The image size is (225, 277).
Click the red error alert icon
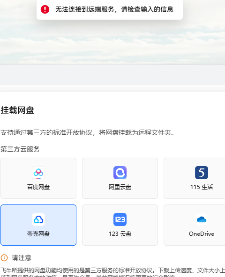tap(45, 9)
